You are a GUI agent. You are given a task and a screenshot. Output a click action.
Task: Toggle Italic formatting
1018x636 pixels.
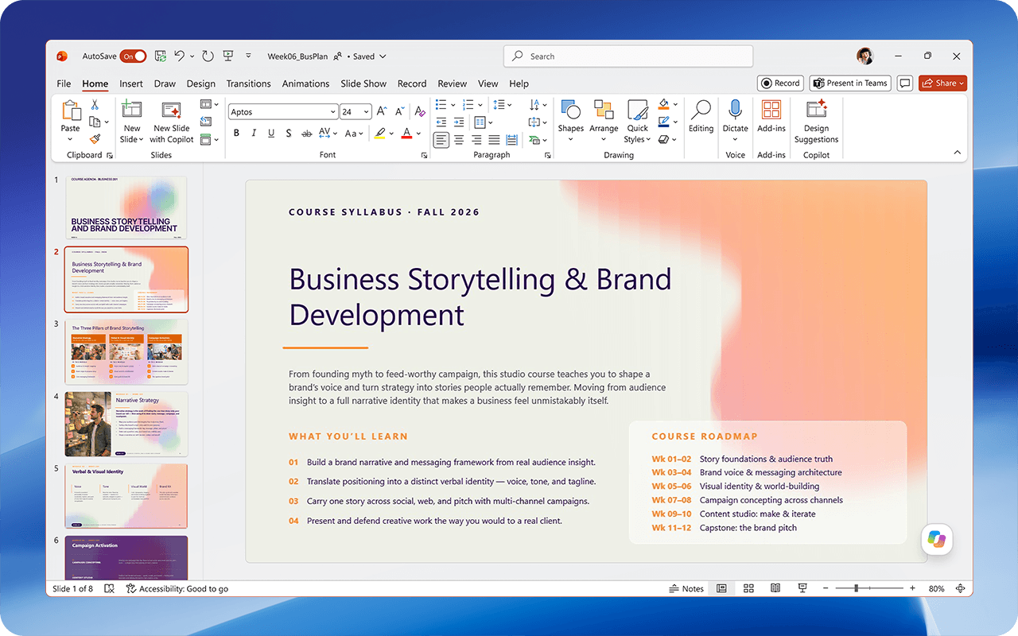[x=254, y=134]
